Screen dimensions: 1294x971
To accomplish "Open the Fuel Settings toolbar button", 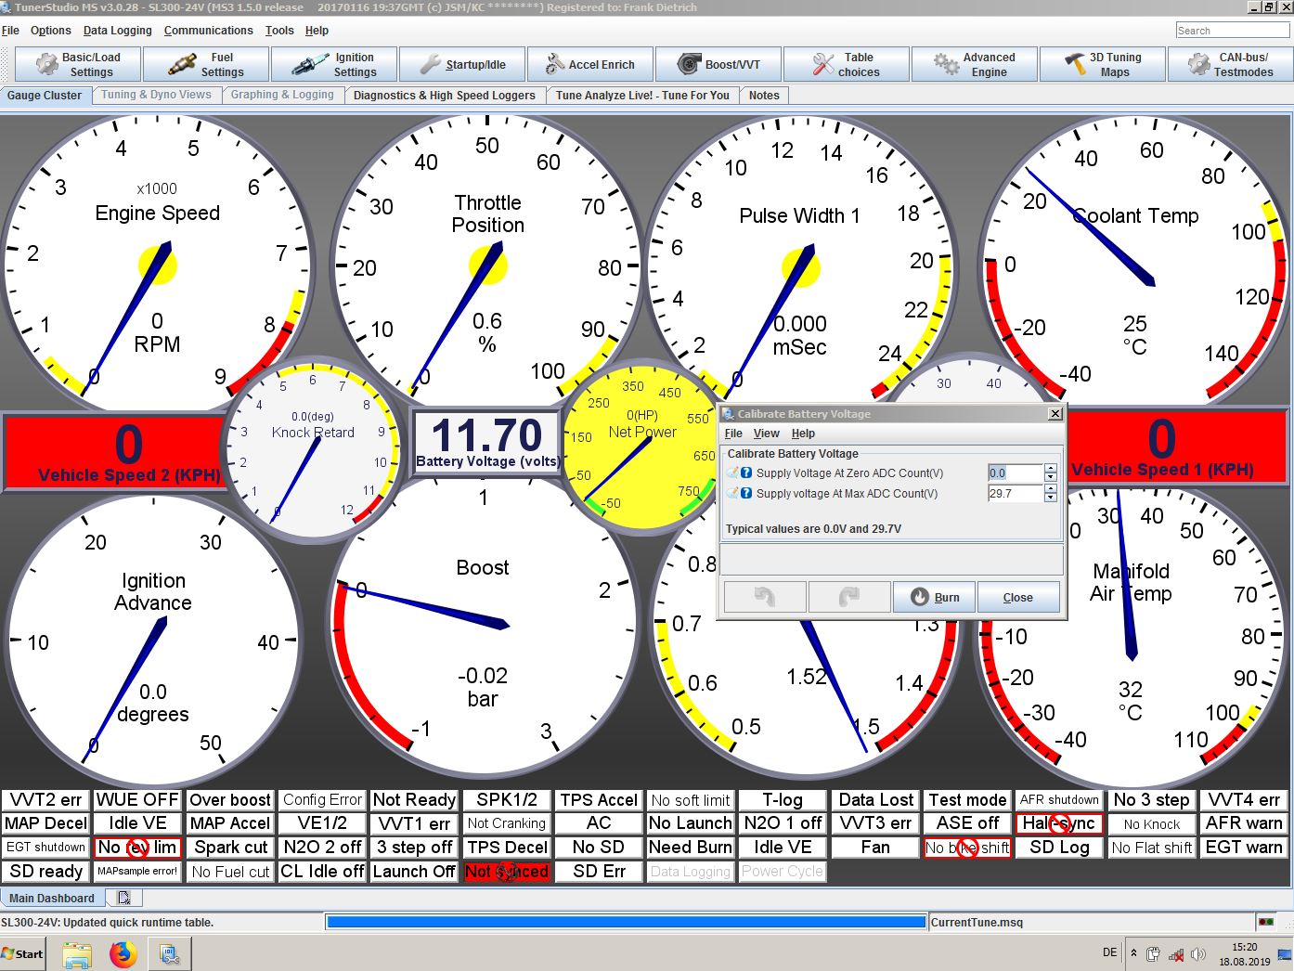I will [x=206, y=65].
